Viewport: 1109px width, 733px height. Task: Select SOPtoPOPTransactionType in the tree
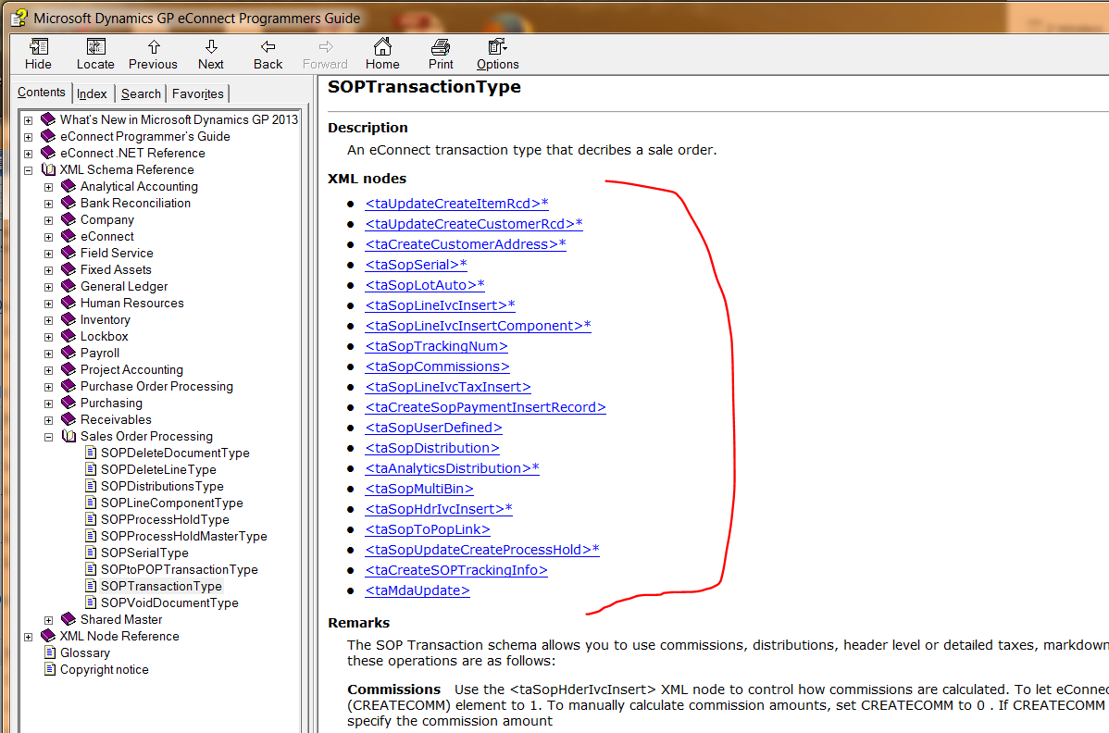pos(179,569)
